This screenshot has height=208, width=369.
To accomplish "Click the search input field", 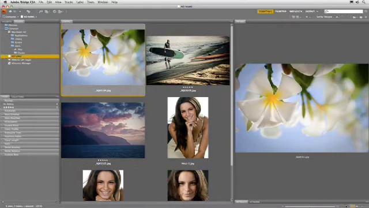I will pyautogui.click(x=344, y=12).
